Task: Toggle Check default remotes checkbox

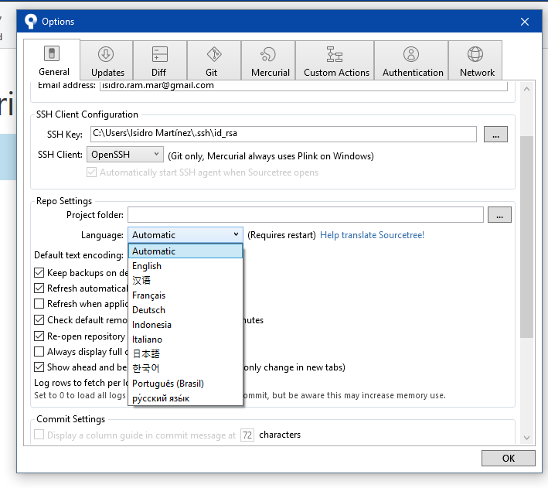Action: click(x=39, y=319)
